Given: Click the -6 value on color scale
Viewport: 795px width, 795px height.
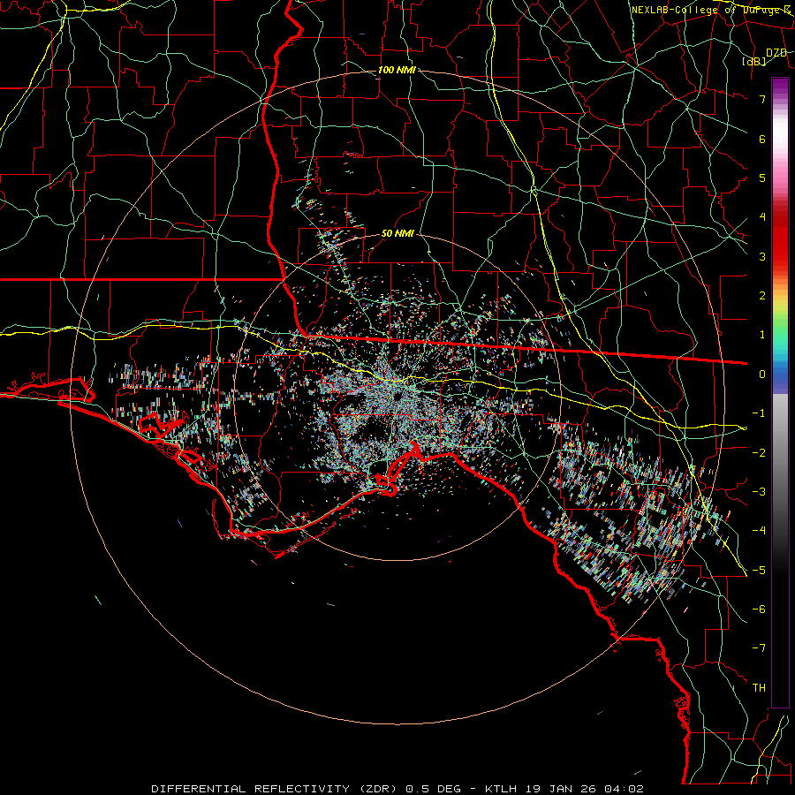Looking at the screenshot, I should coord(759,609).
